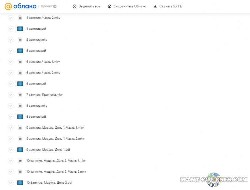This screenshot has height=190, width=250.
Task: Click the video icon for 6 занятие. Часть 1.mkv
Action: tap(20, 62)
